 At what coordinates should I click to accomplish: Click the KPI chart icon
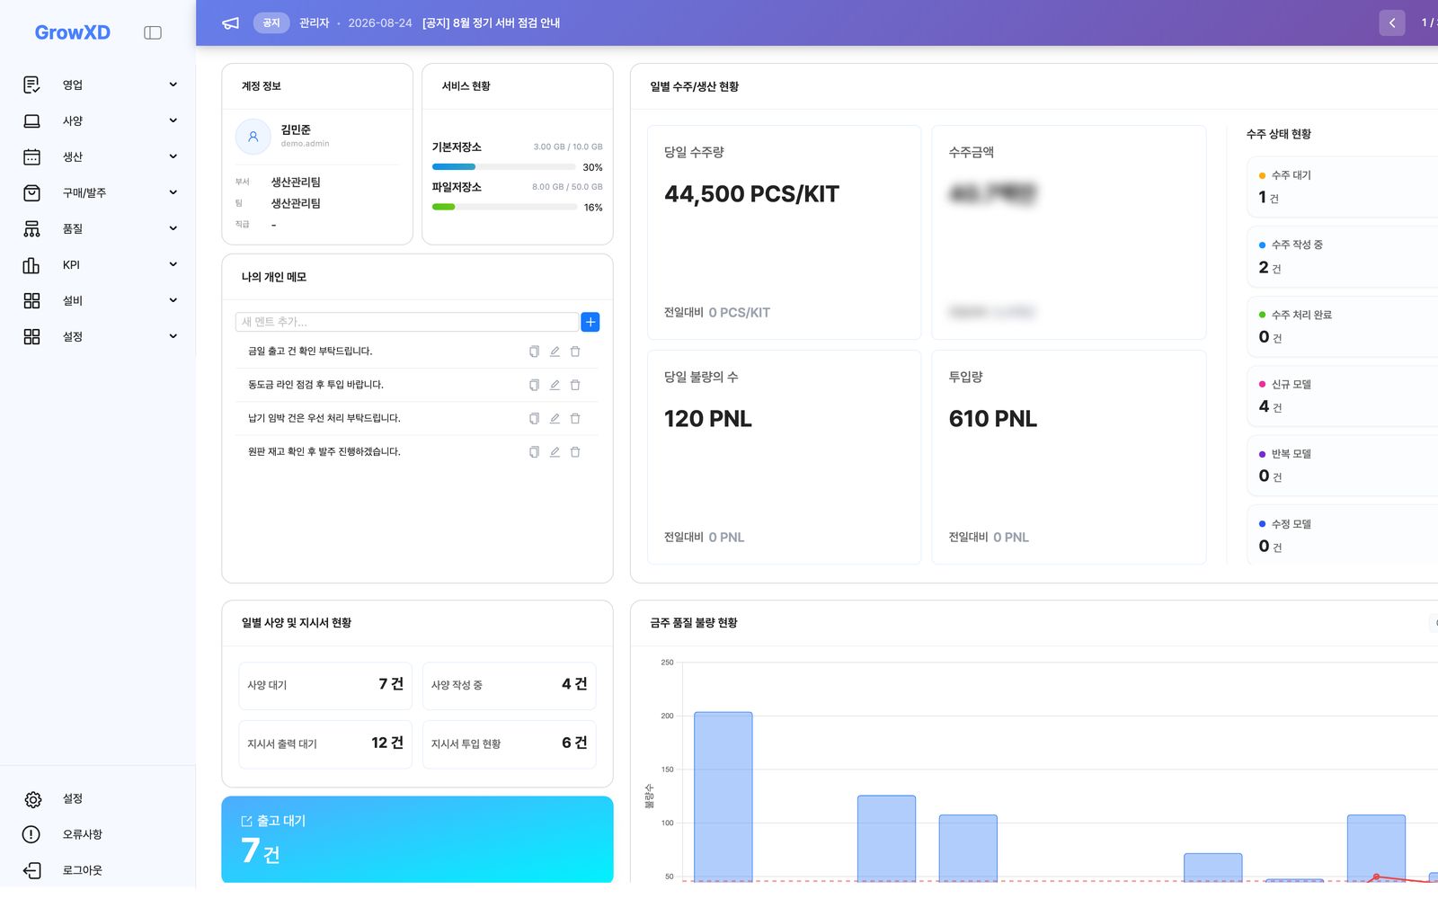(31, 264)
